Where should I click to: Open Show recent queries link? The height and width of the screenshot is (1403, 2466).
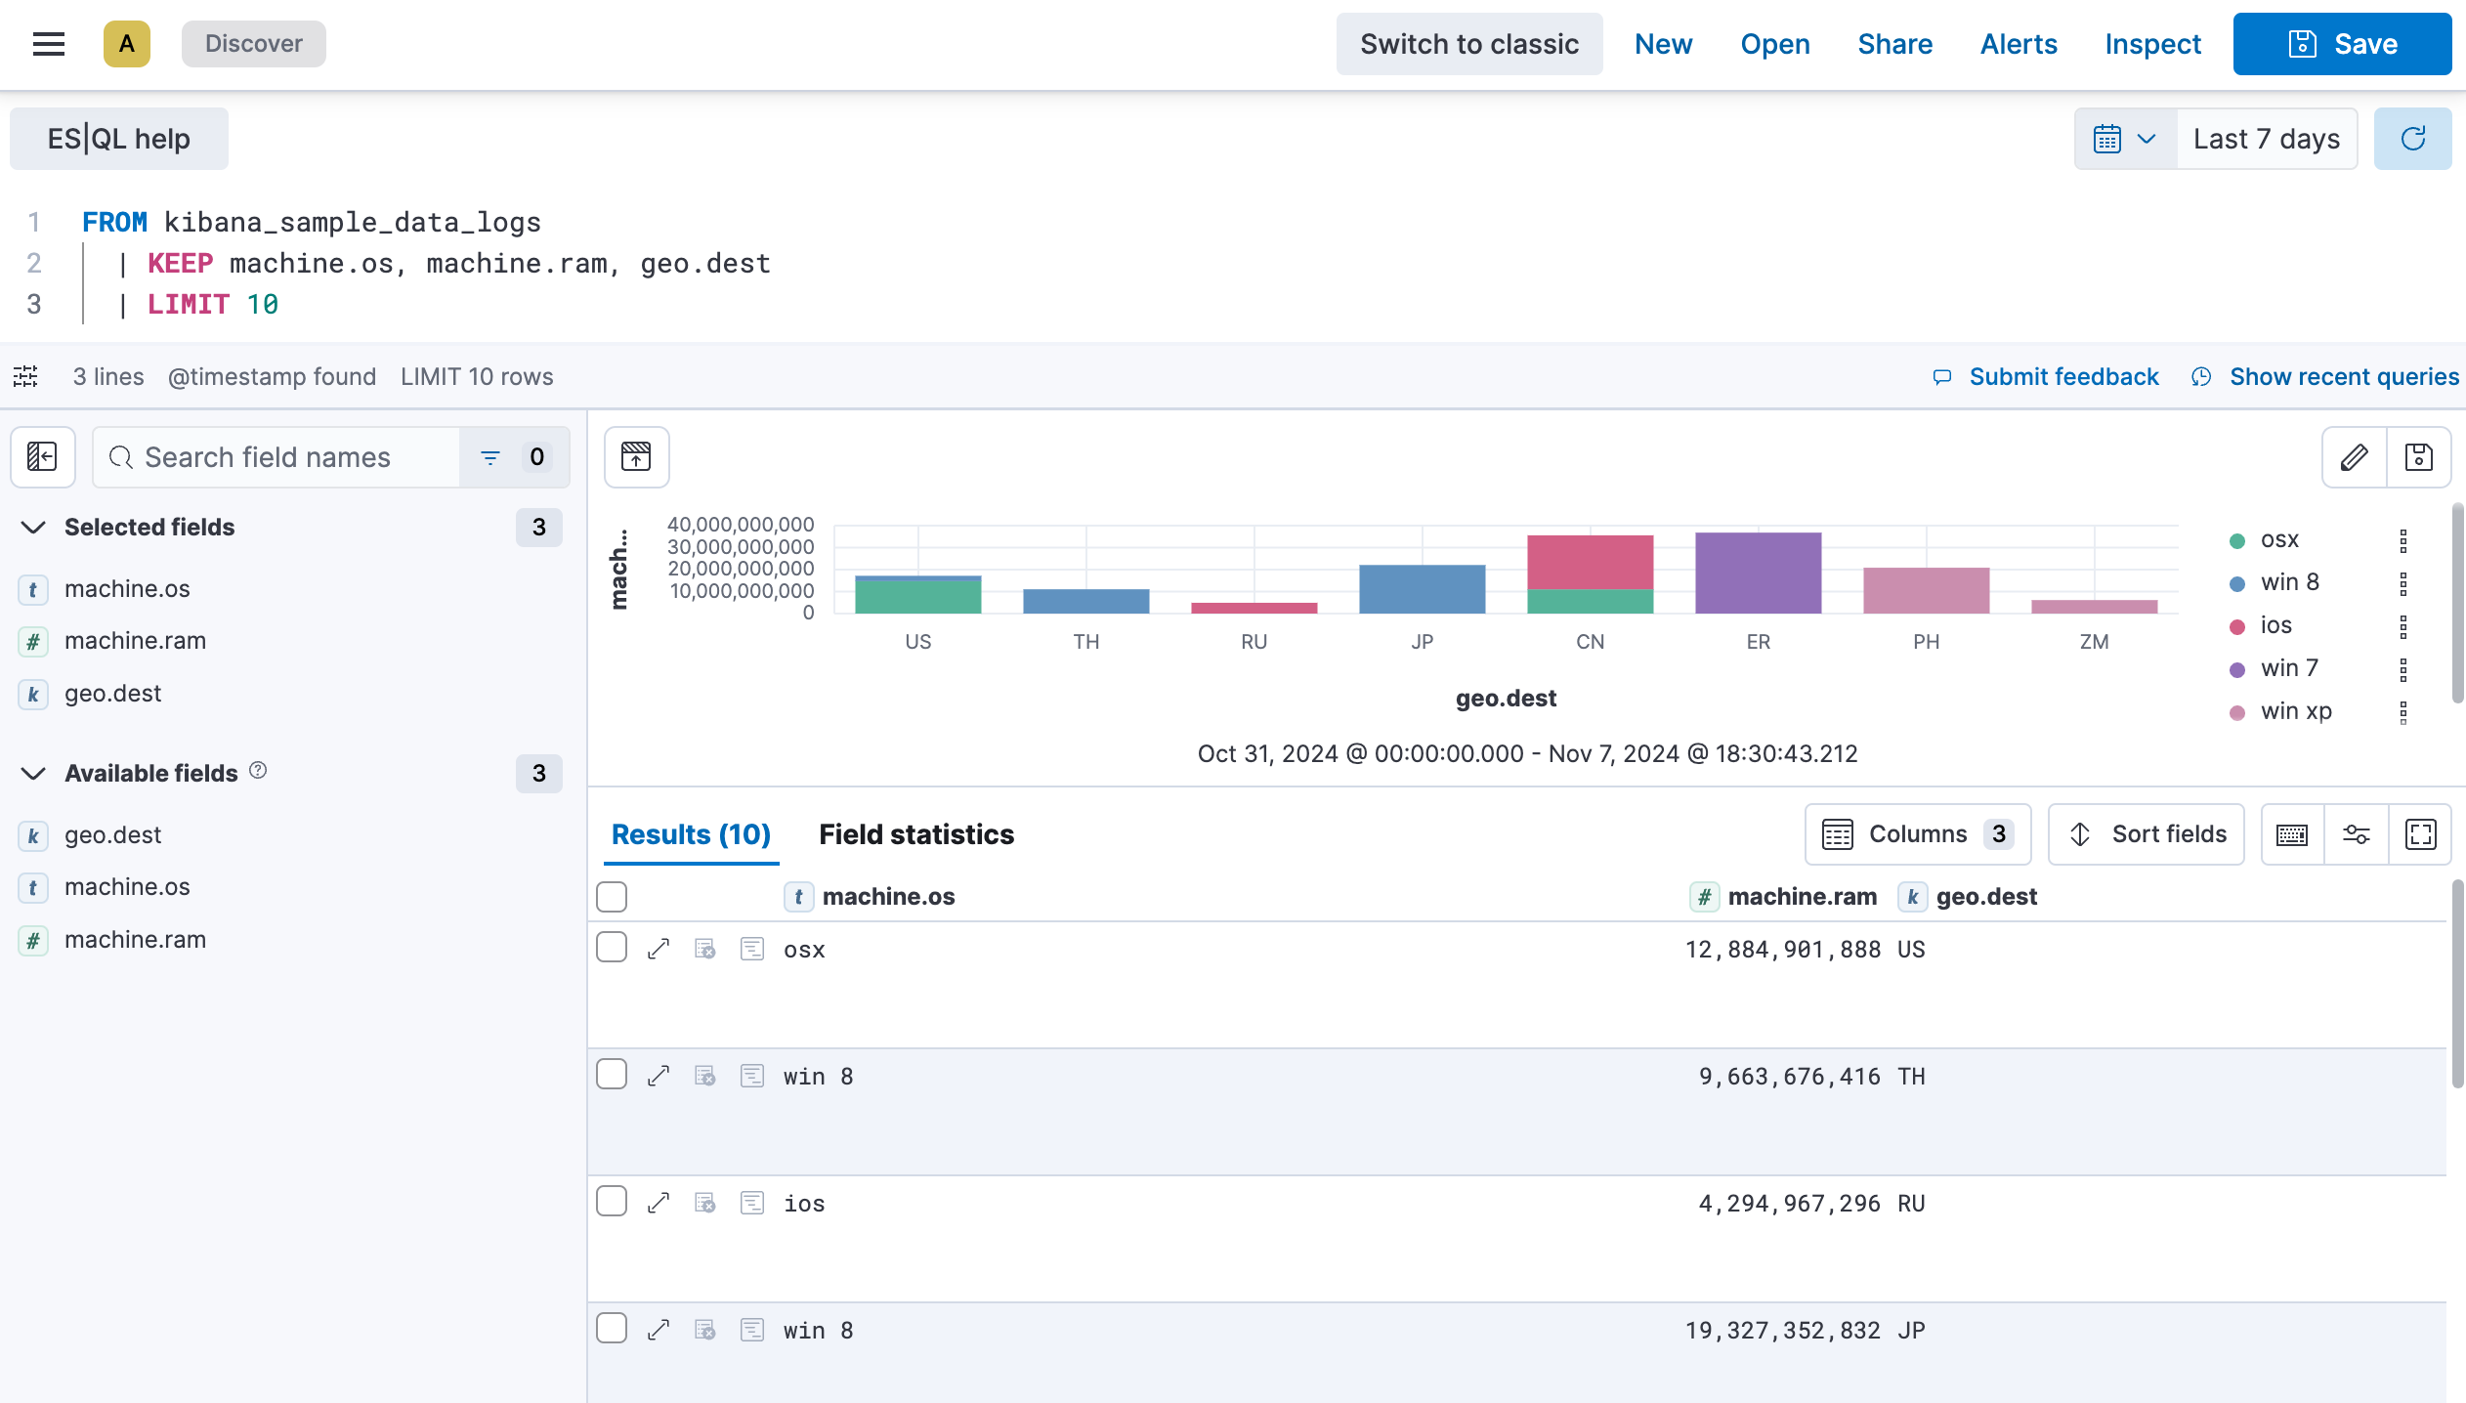click(x=2343, y=376)
